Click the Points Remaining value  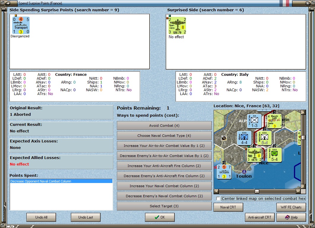tap(168, 108)
